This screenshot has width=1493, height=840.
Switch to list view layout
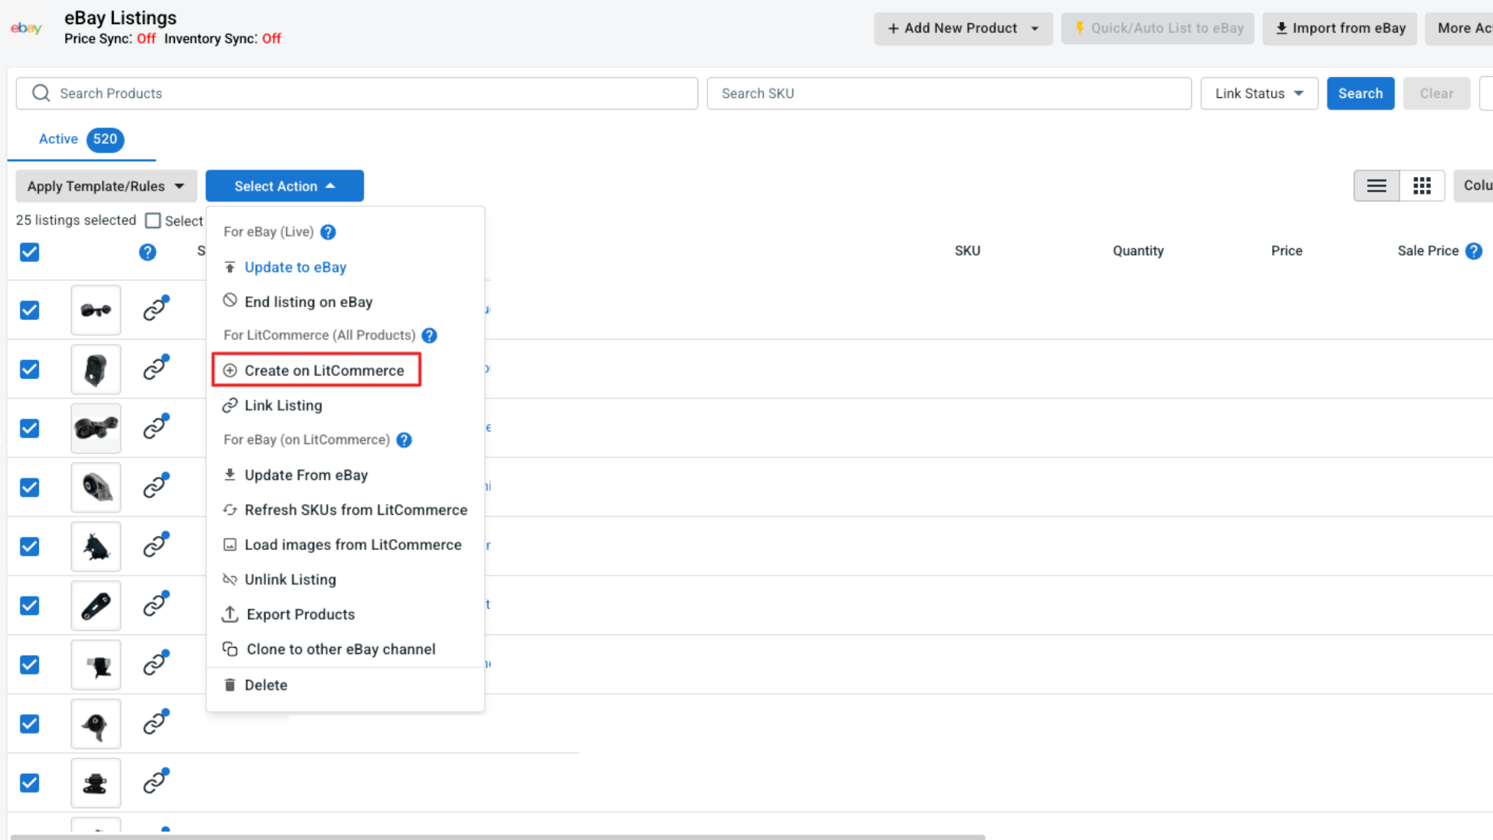1376,186
